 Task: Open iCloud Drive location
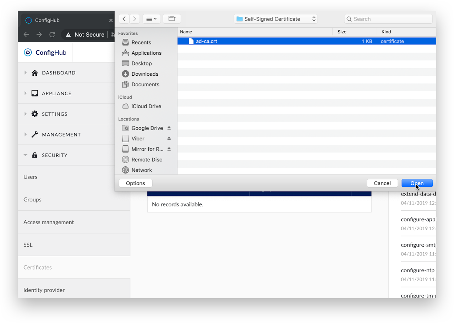pos(142,106)
